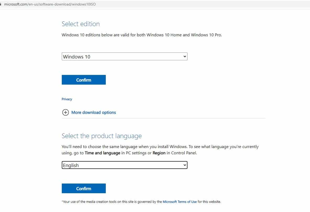The height and width of the screenshot is (212, 310).
Task: Open the Privacy link
Action: click(x=67, y=99)
